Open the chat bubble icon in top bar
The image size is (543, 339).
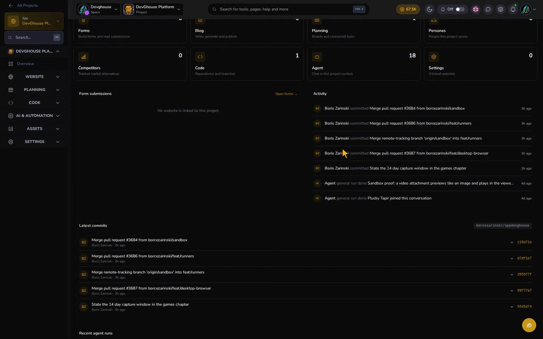(488, 9)
